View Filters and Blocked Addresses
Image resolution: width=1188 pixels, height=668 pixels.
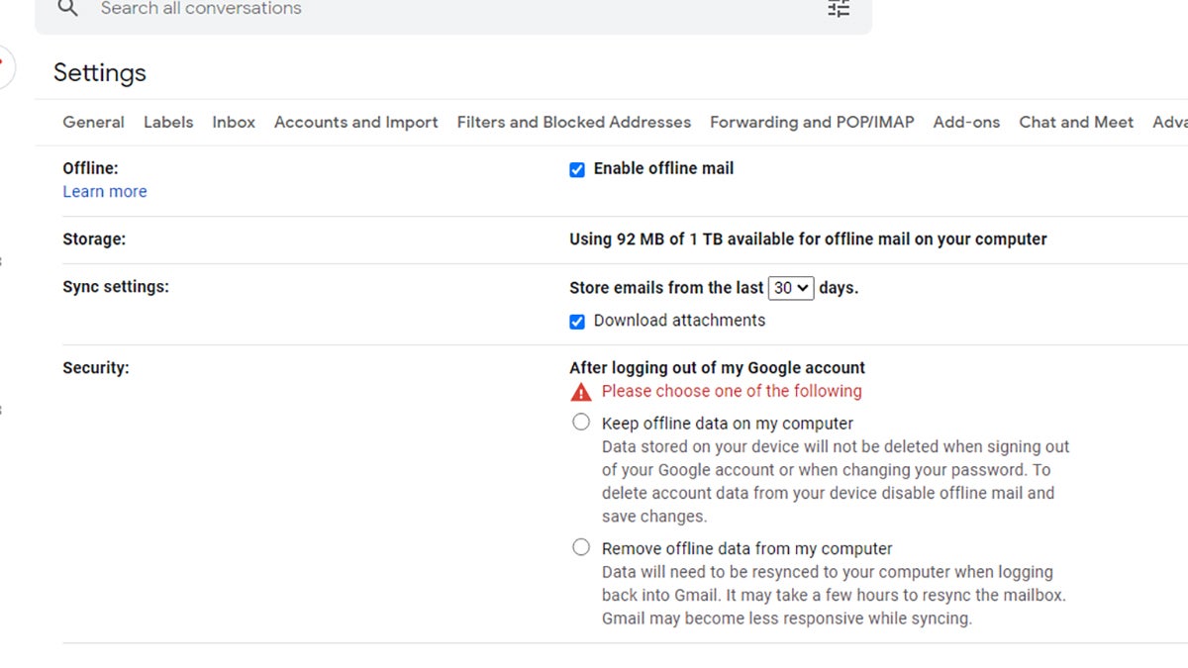574,122
